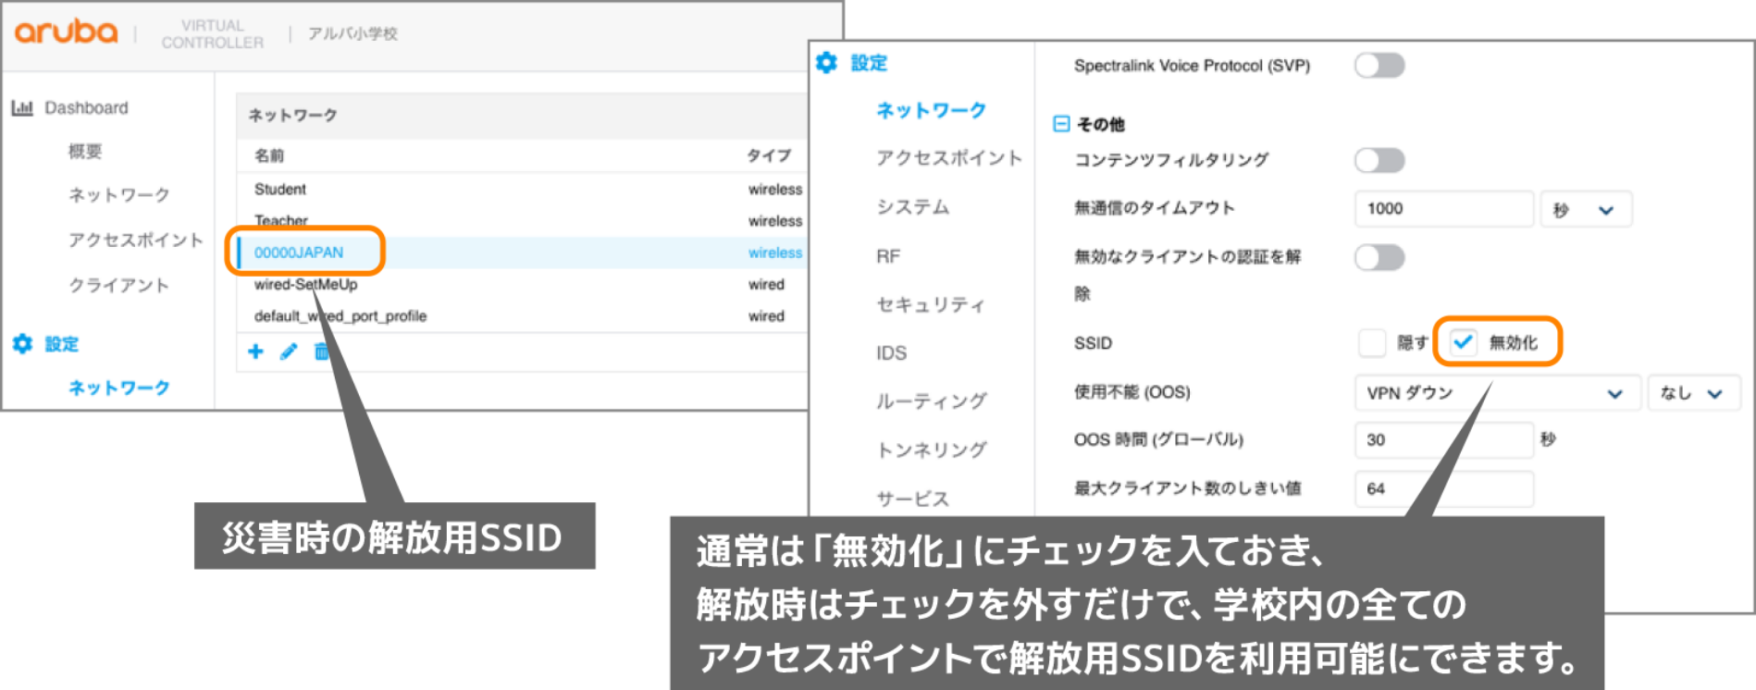Select ネットワーク under 設定 in left window

click(x=119, y=388)
